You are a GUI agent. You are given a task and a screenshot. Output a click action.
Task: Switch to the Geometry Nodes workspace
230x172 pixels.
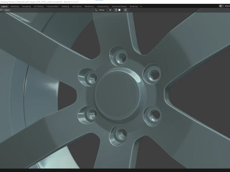pos(119,6)
